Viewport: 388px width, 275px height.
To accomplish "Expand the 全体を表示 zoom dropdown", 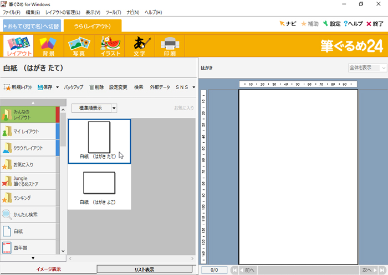I will [x=383, y=68].
